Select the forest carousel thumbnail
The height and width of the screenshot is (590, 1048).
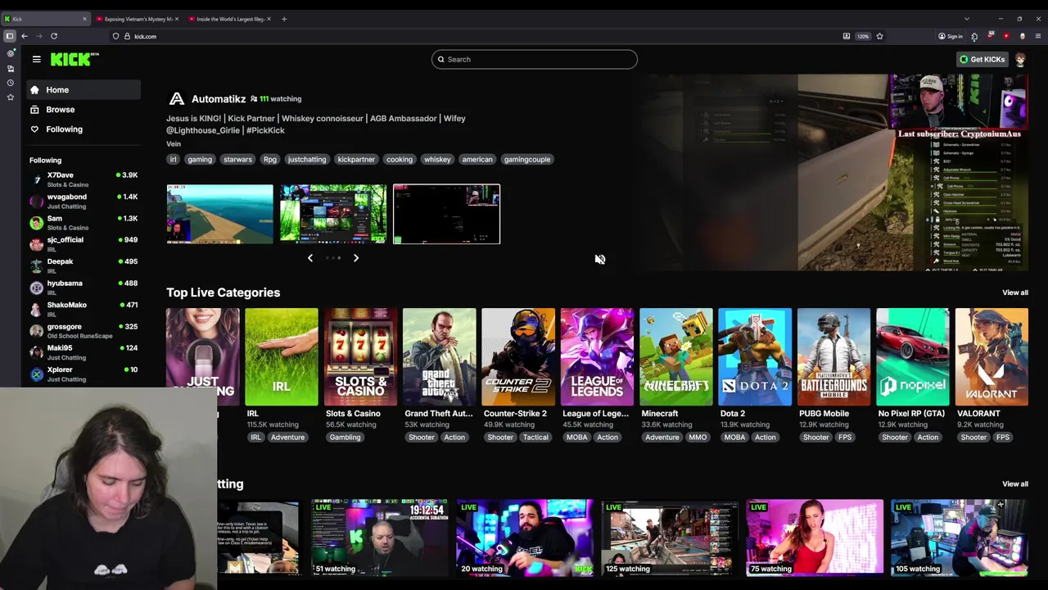click(x=333, y=214)
